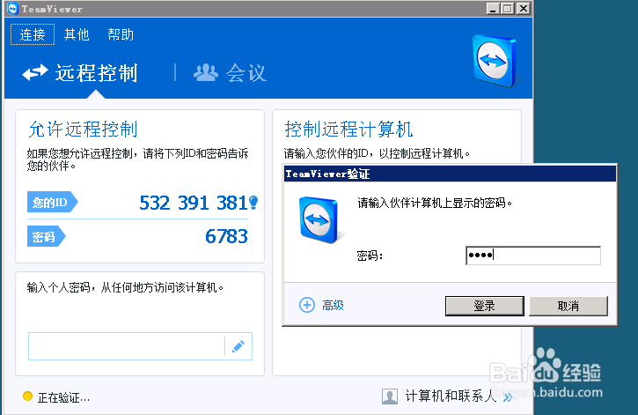Screen dimensions: 638x415
Task: Expand the double-chevron next to 计算机和联系人
Action: (508, 397)
